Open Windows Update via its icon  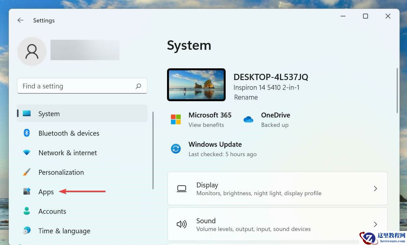[x=176, y=149]
